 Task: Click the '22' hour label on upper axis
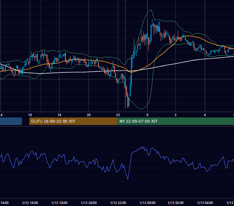coord(118,115)
